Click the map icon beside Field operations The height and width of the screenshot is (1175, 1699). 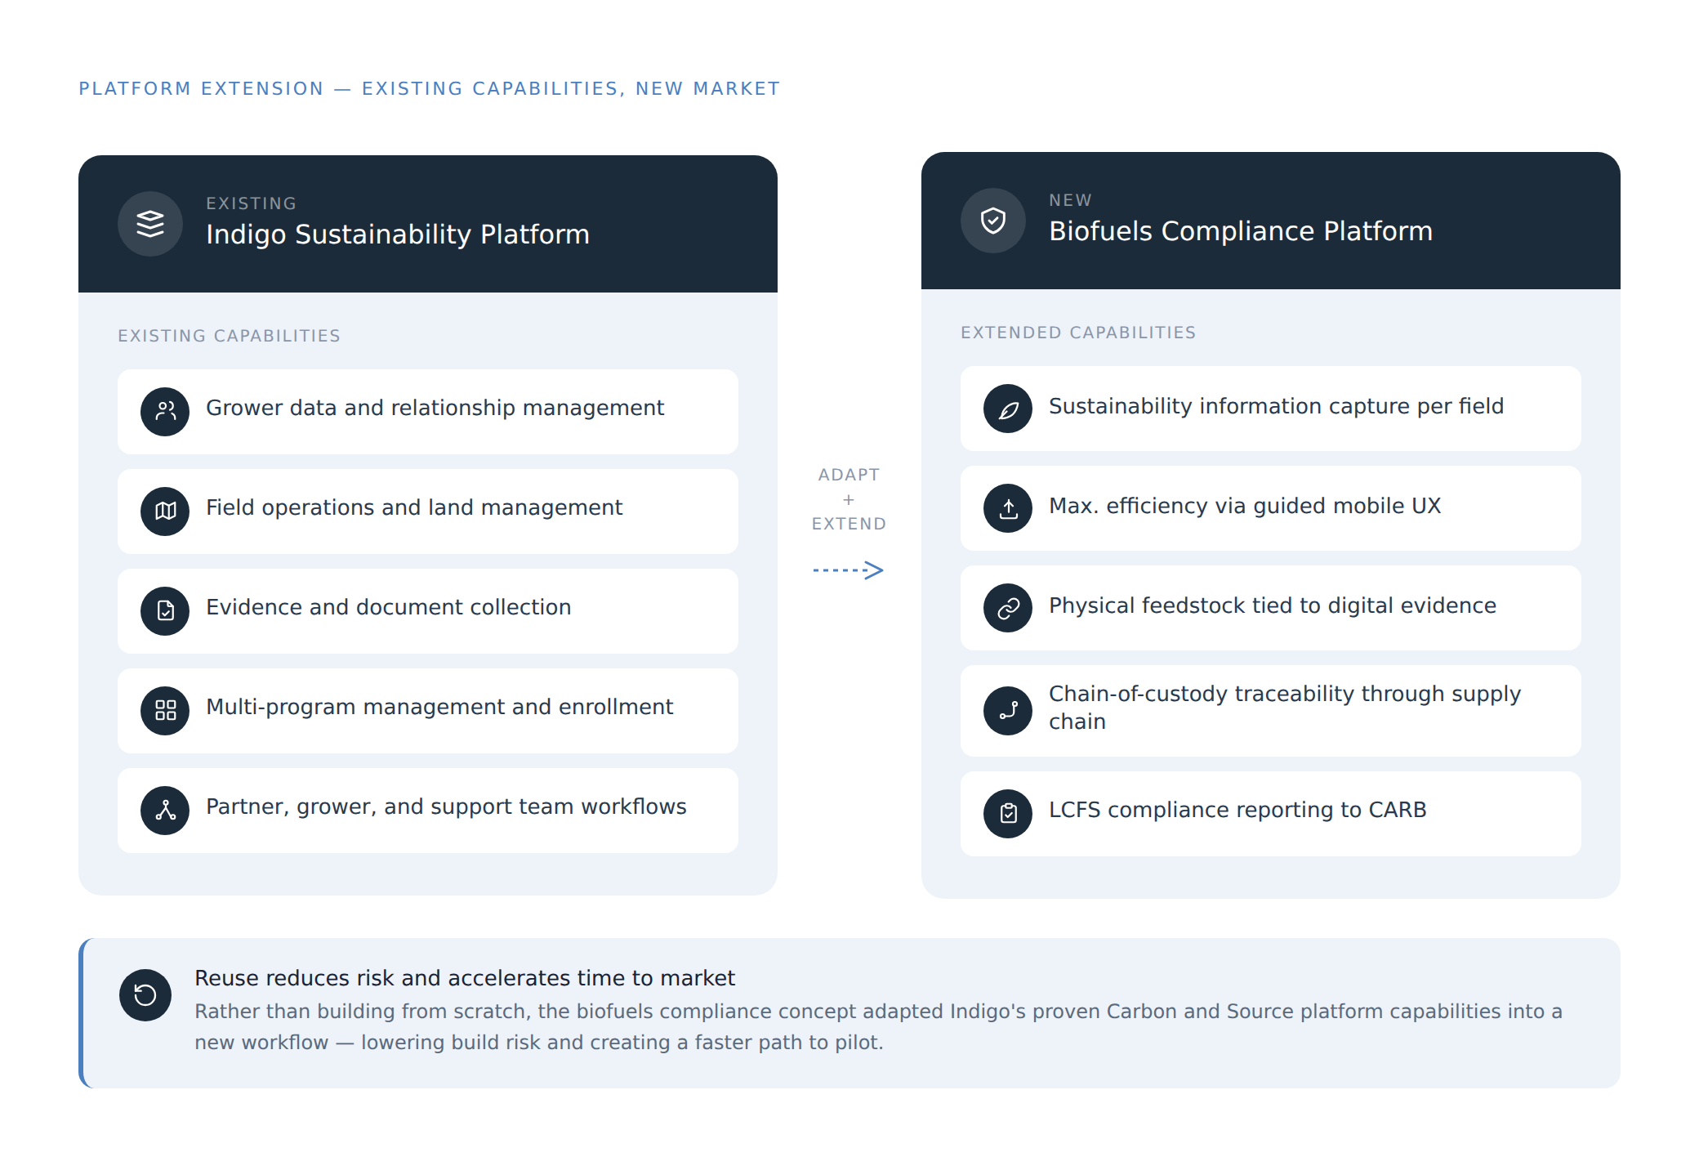tap(165, 512)
